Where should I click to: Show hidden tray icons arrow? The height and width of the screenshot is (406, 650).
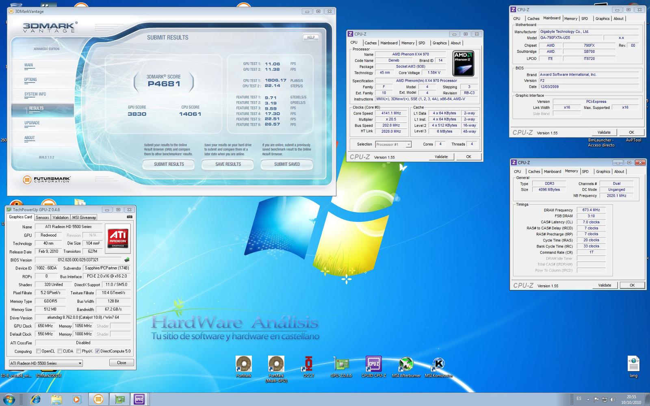(x=588, y=399)
